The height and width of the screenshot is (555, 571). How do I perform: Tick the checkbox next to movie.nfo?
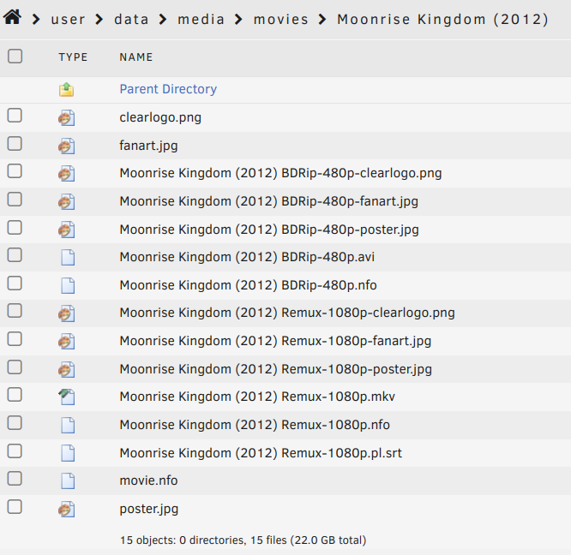[15, 478]
